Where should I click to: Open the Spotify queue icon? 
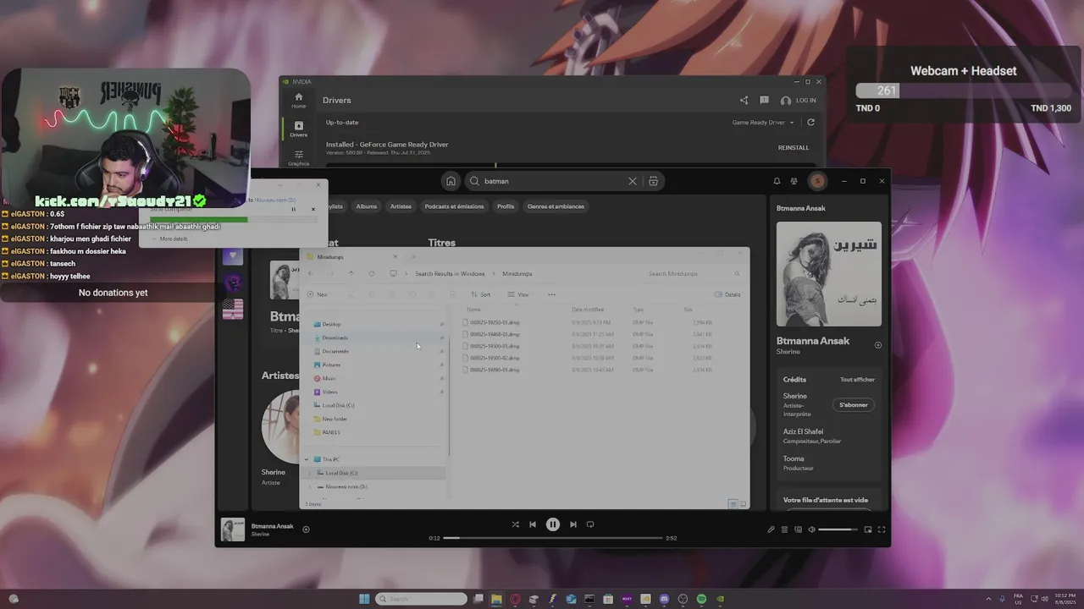(784, 529)
